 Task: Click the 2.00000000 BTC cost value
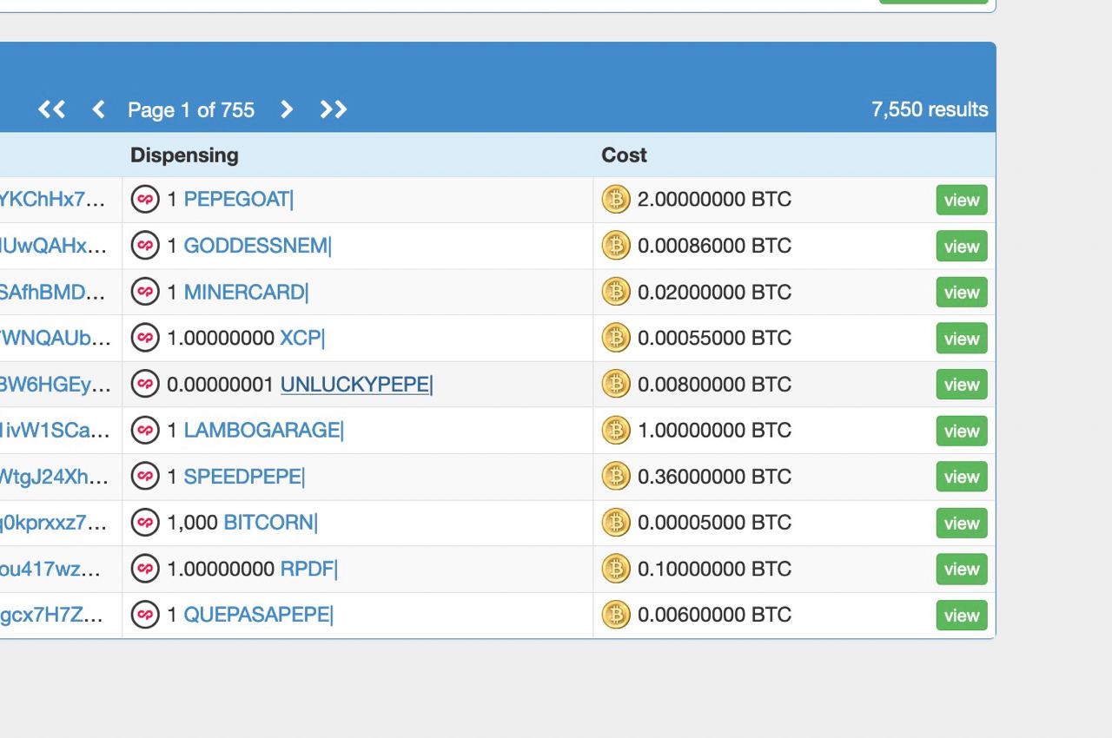pos(714,200)
